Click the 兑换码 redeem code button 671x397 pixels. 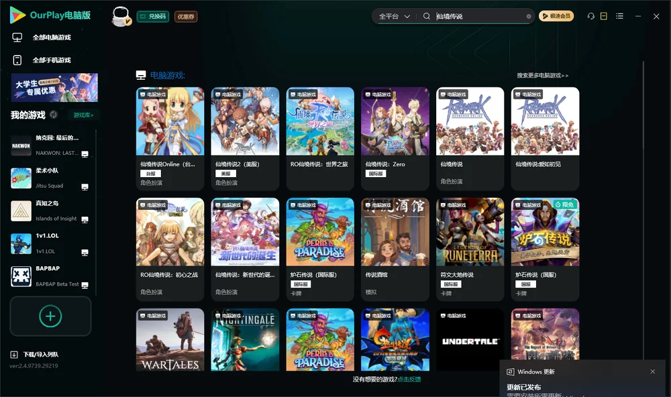click(x=153, y=16)
